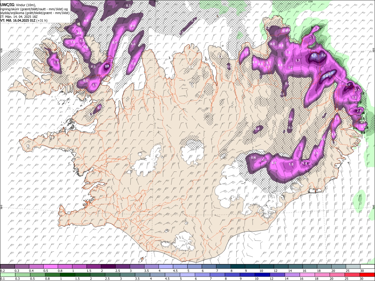Click the "UWC/IG" title text
Image resolution: width=375 pixels, height=281 pixels.
(x=7, y=5)
